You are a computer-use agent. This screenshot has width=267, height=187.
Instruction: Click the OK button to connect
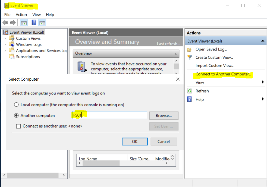135,141
